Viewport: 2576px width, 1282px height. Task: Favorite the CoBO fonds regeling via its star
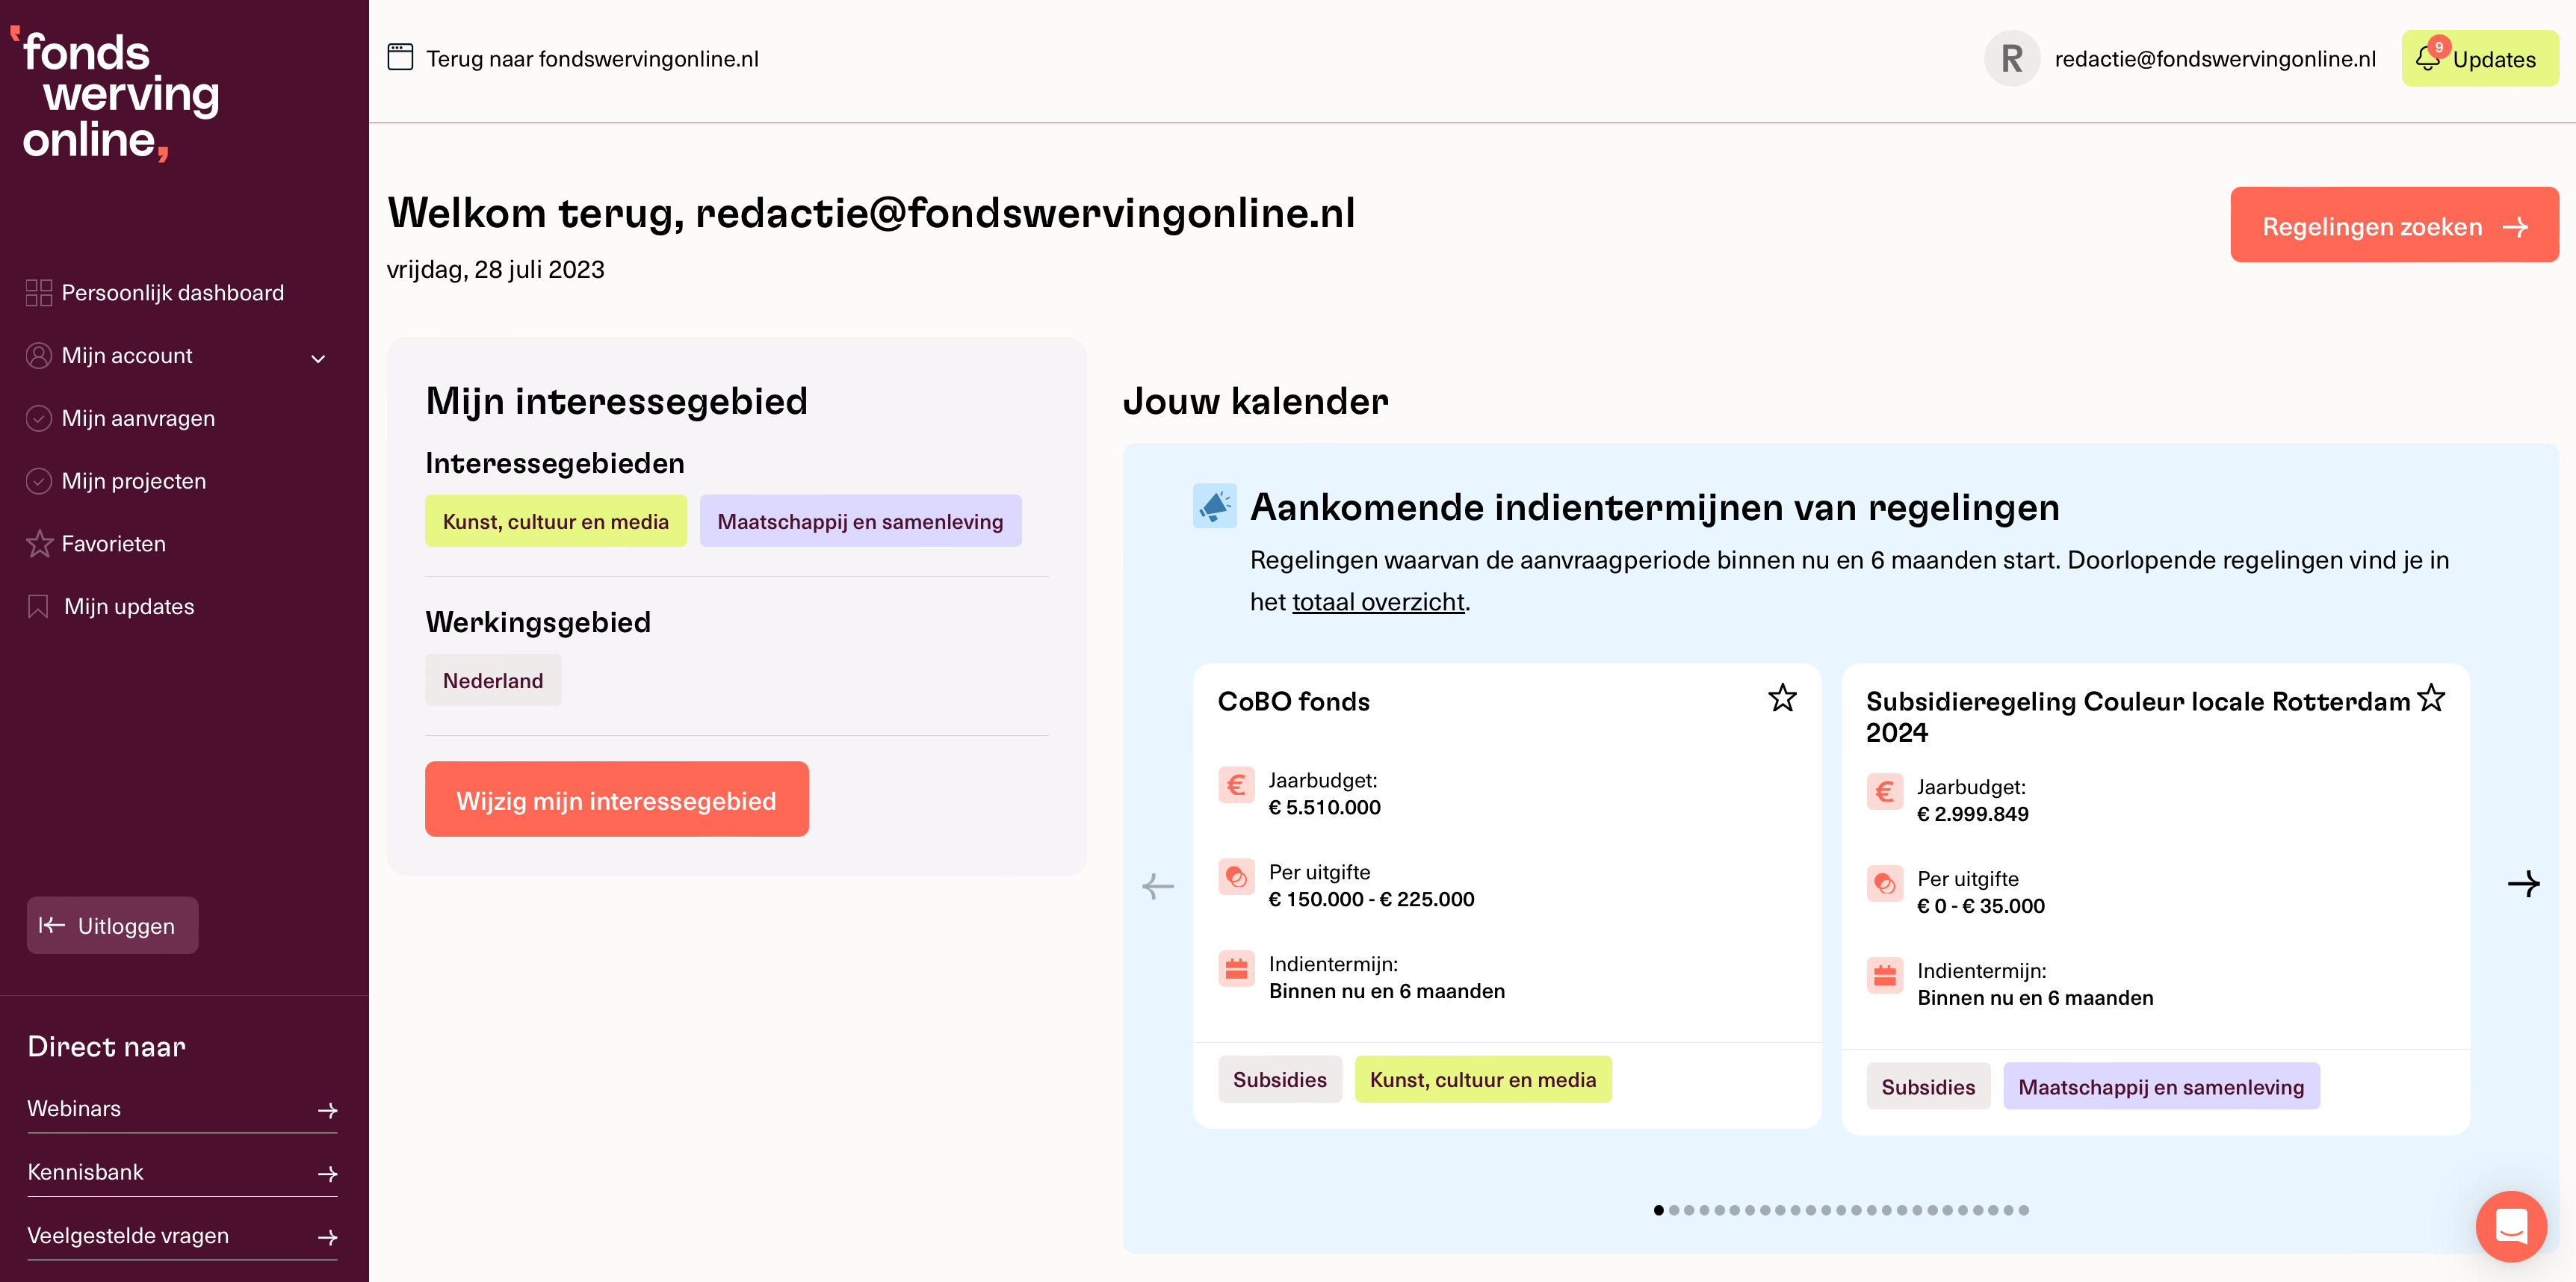point(1782,698)
